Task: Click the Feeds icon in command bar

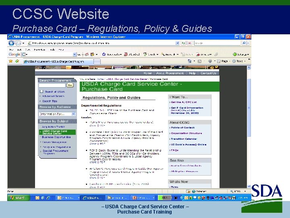Action: pos(199,61)
